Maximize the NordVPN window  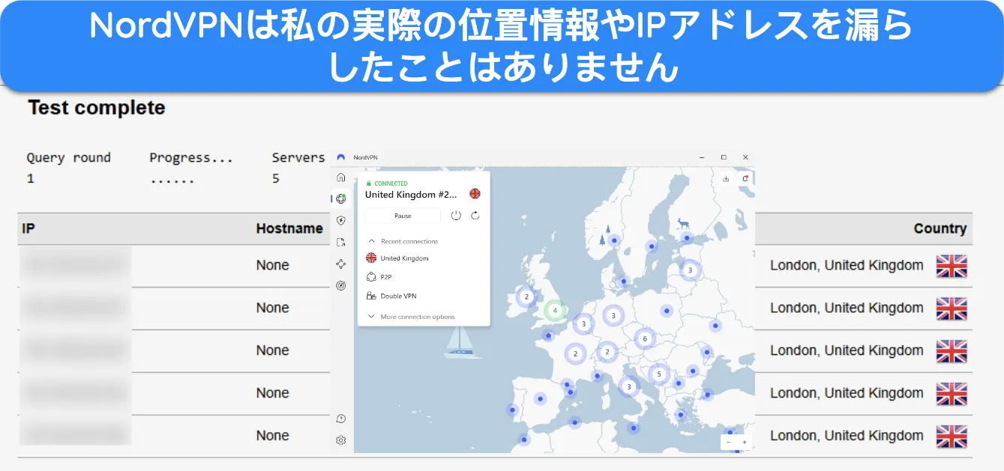pos(724,157)
